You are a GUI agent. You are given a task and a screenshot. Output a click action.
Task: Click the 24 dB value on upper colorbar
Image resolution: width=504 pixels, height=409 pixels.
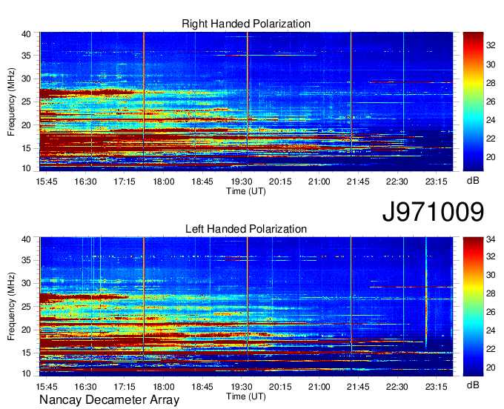coord(491,120)
